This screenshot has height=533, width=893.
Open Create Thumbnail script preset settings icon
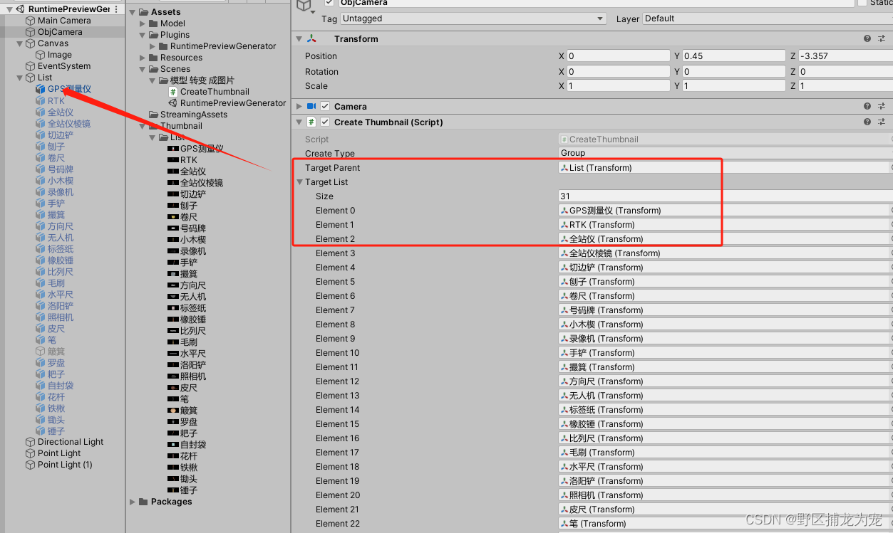pos(883,122)
